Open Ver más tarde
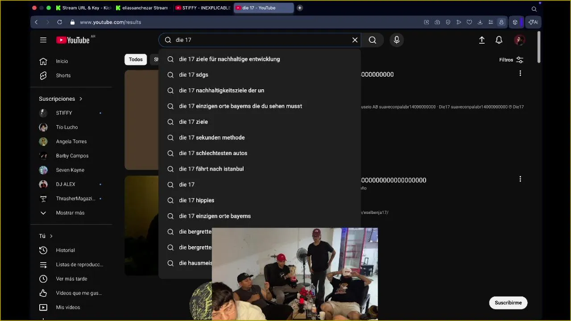Image resolution: width=571 pixels, height=321 pixels. (71, 279)
